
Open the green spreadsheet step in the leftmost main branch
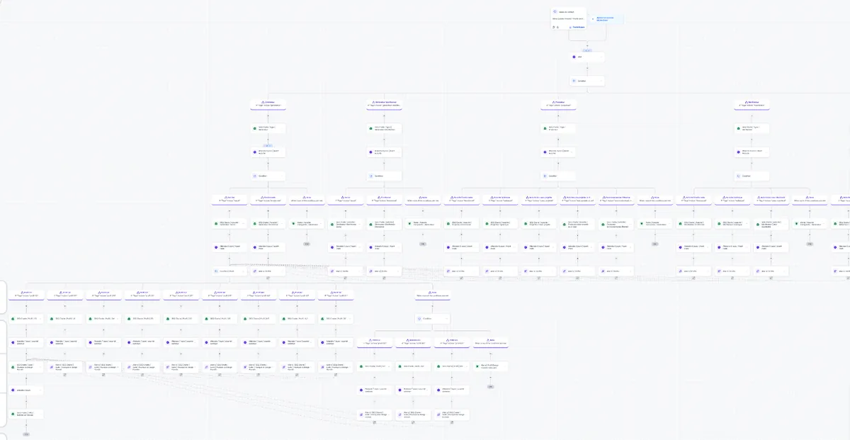268,128
